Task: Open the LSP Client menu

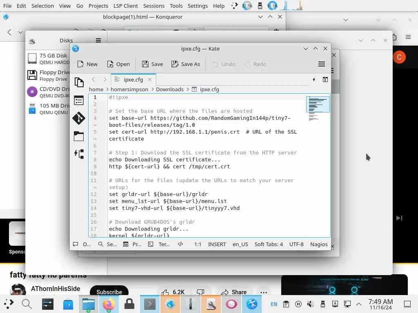Action: pos(126,6)
